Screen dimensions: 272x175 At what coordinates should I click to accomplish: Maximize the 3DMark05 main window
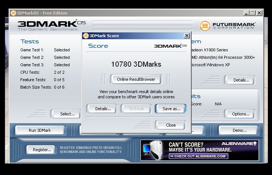[253, 13]
